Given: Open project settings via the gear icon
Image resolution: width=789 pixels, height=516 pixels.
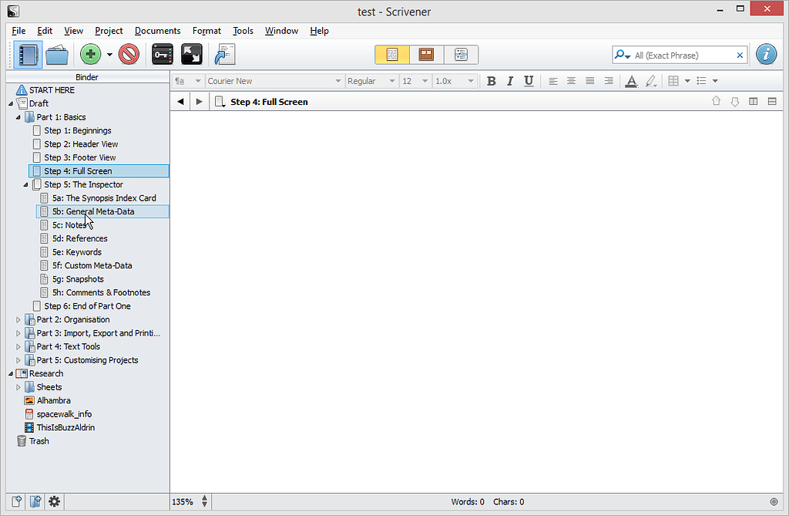Looking at the screenshot, I should tap(54, 501).
